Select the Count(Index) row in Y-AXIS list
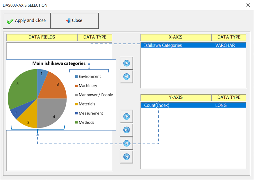 click(194, 105)
